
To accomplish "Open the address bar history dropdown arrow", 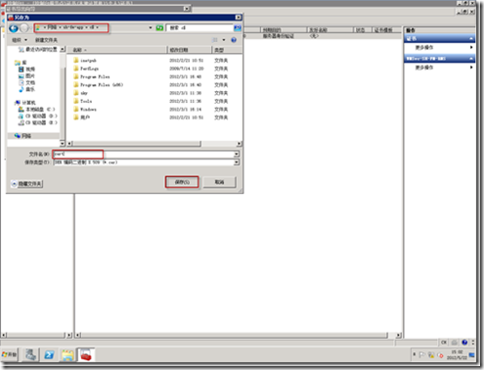I will tap(151, 28).
